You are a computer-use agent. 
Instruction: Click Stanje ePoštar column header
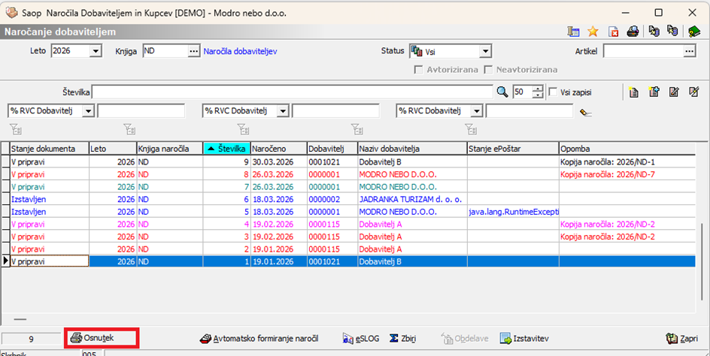point(513,149)
